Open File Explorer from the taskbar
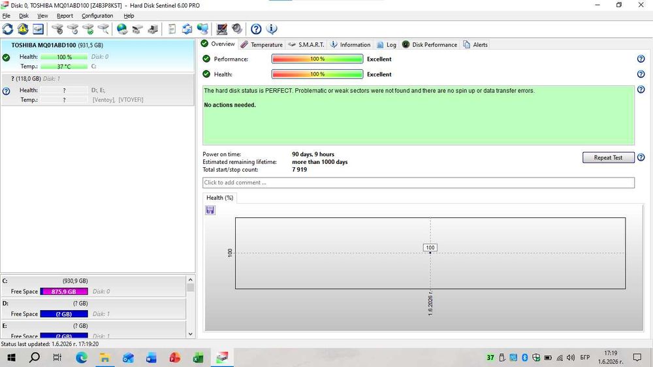 point(104,357)
